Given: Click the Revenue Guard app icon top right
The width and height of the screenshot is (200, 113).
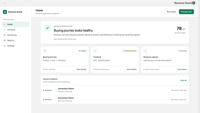Looking at the screenshot, I should click(x=193, y=3).
